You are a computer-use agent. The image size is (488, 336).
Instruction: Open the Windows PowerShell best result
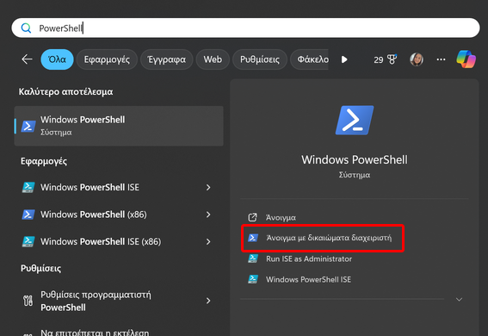pyautogui.click(x=119, y=126)
